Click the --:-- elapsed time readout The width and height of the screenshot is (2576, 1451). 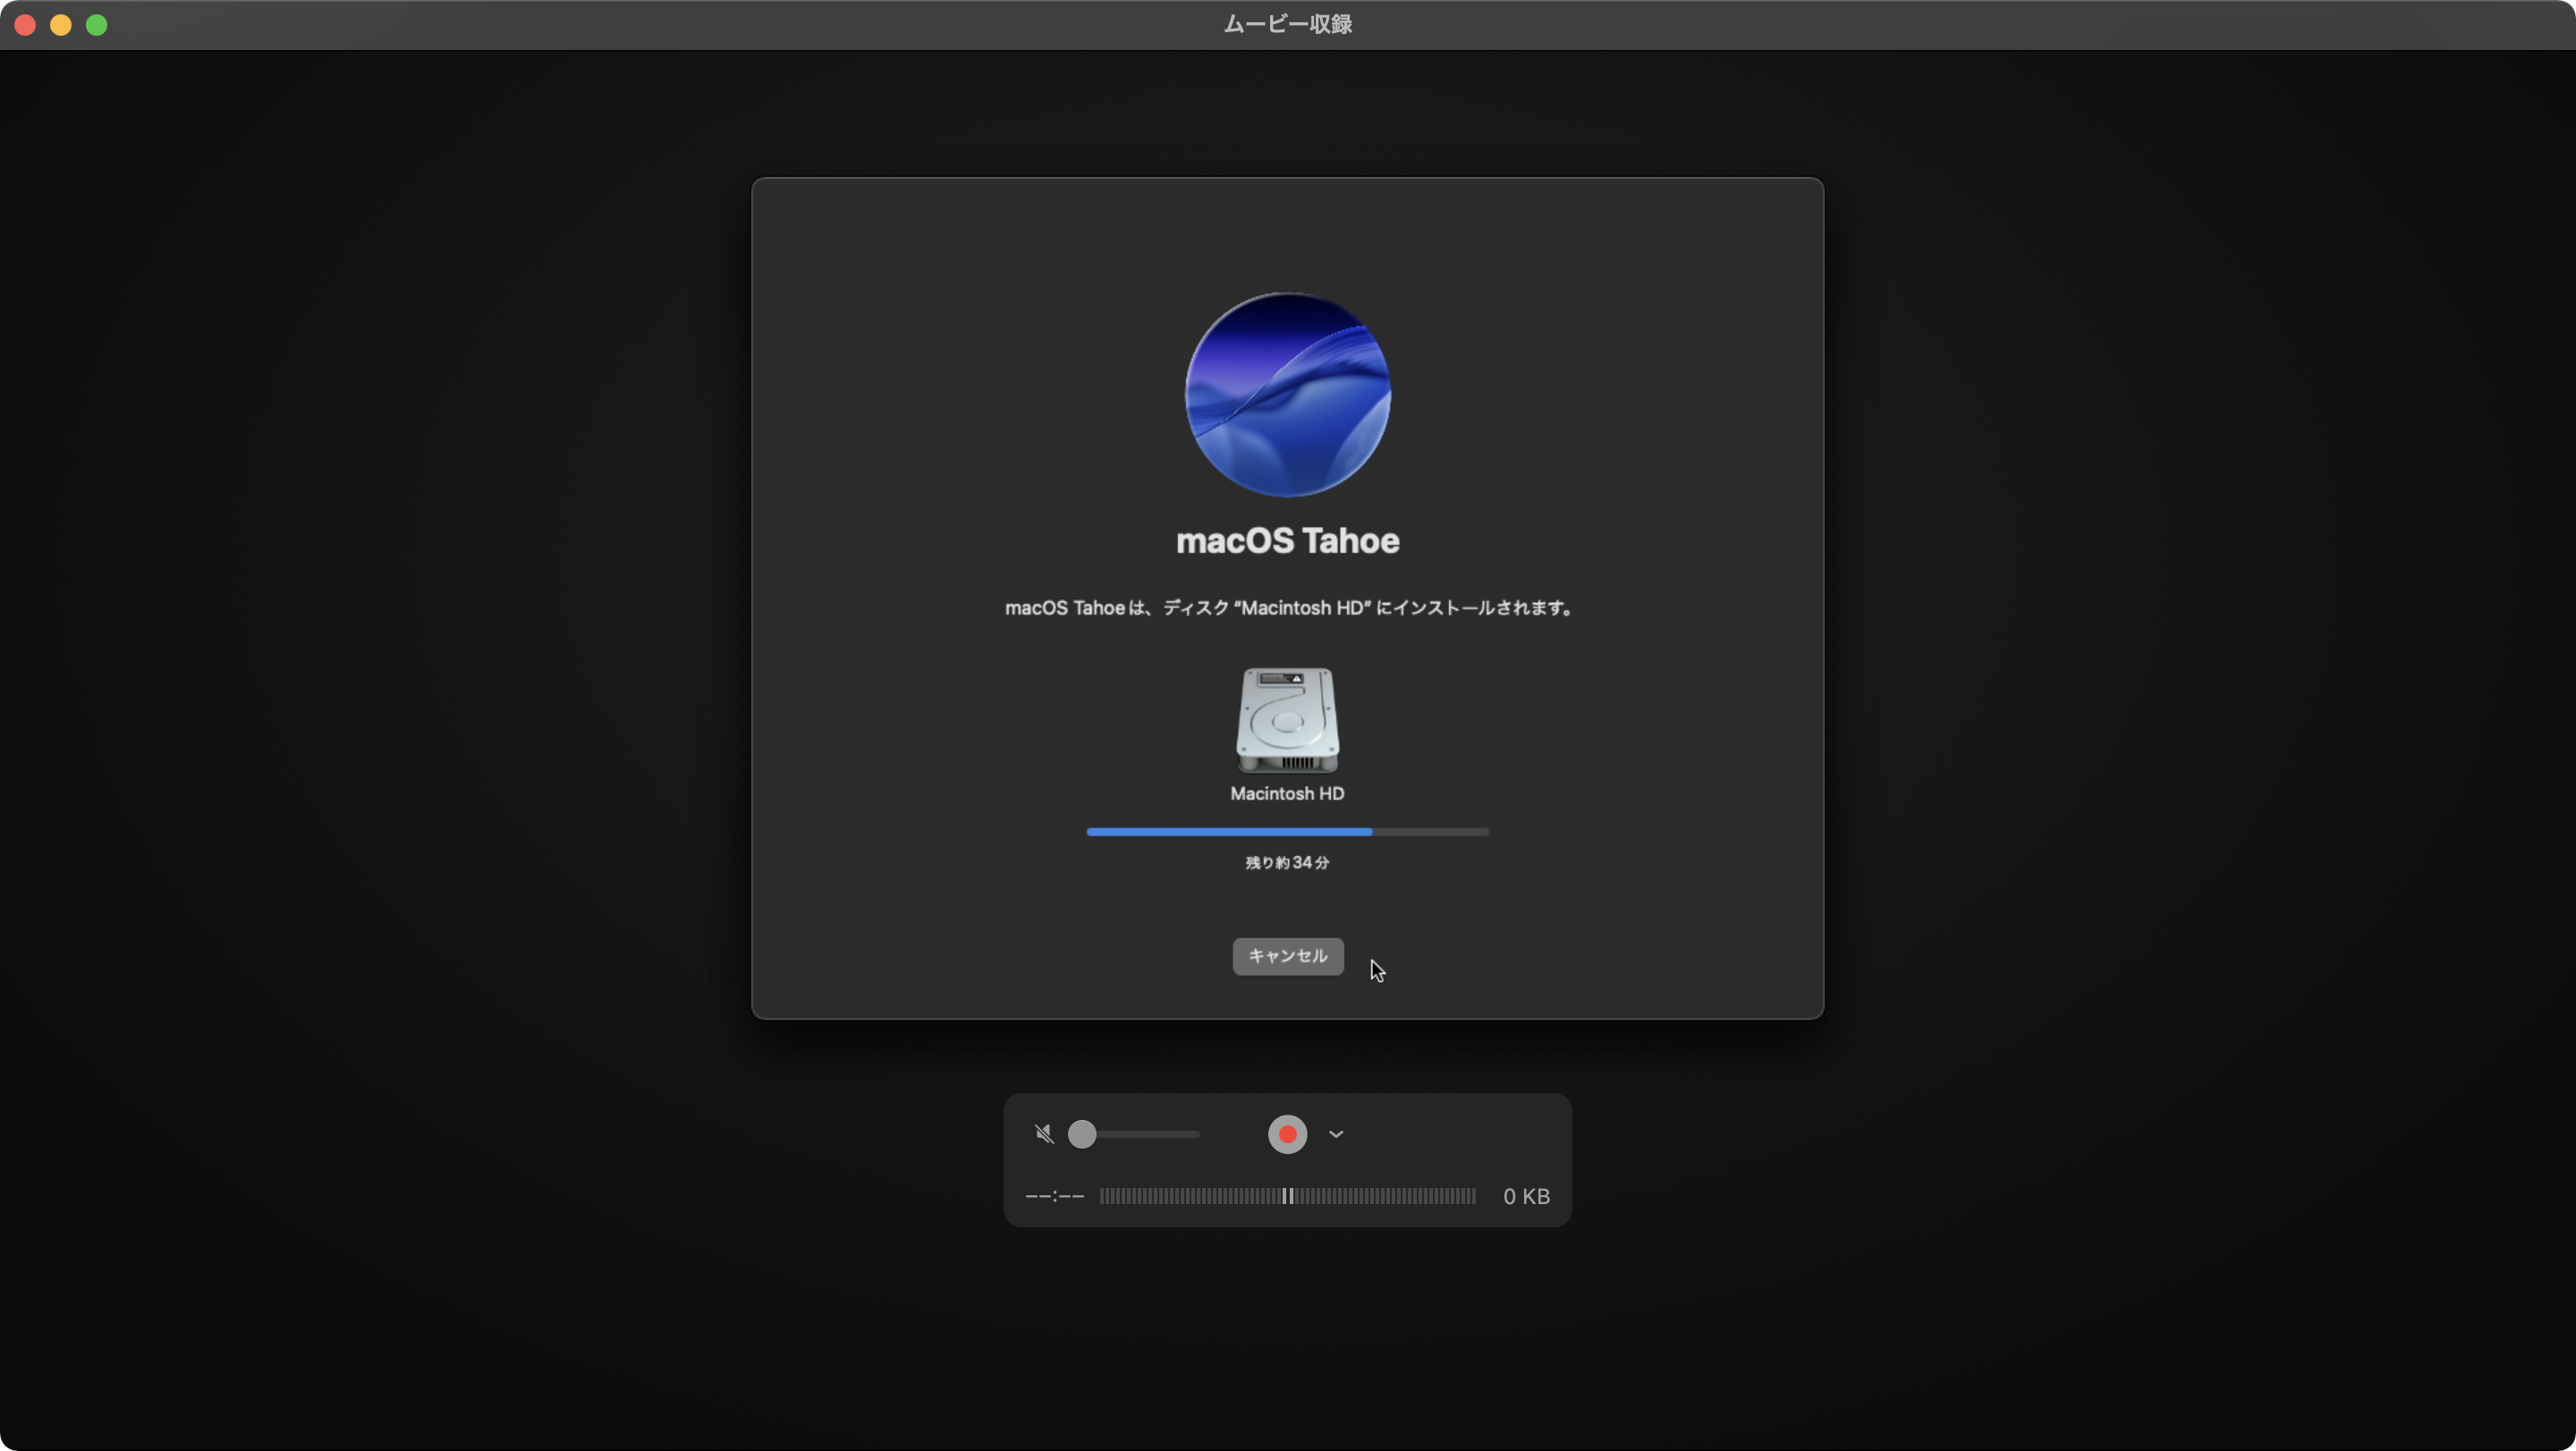click(x=1054, y=1196)
